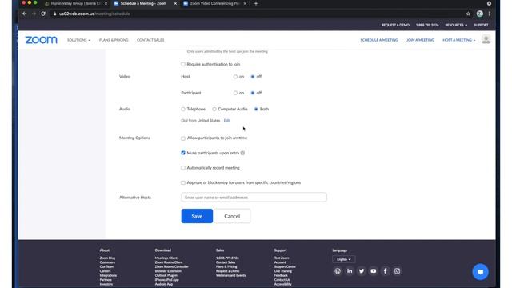512x288 pixels.
Task: Close the Schedule a Meeting tab
Action: tap(175, 3)
